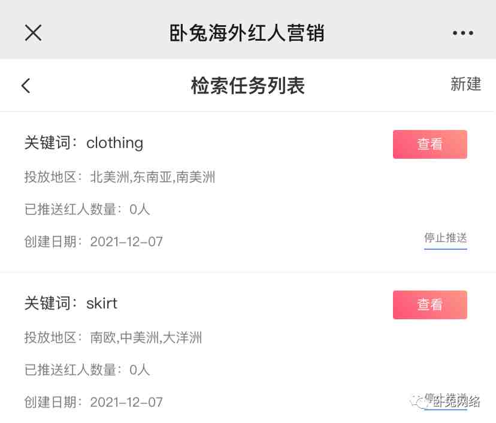The width and height of the screenshot is (496, 423).
Task: View the skirt keyword task with 查看
Action: [x=430, y=305]
